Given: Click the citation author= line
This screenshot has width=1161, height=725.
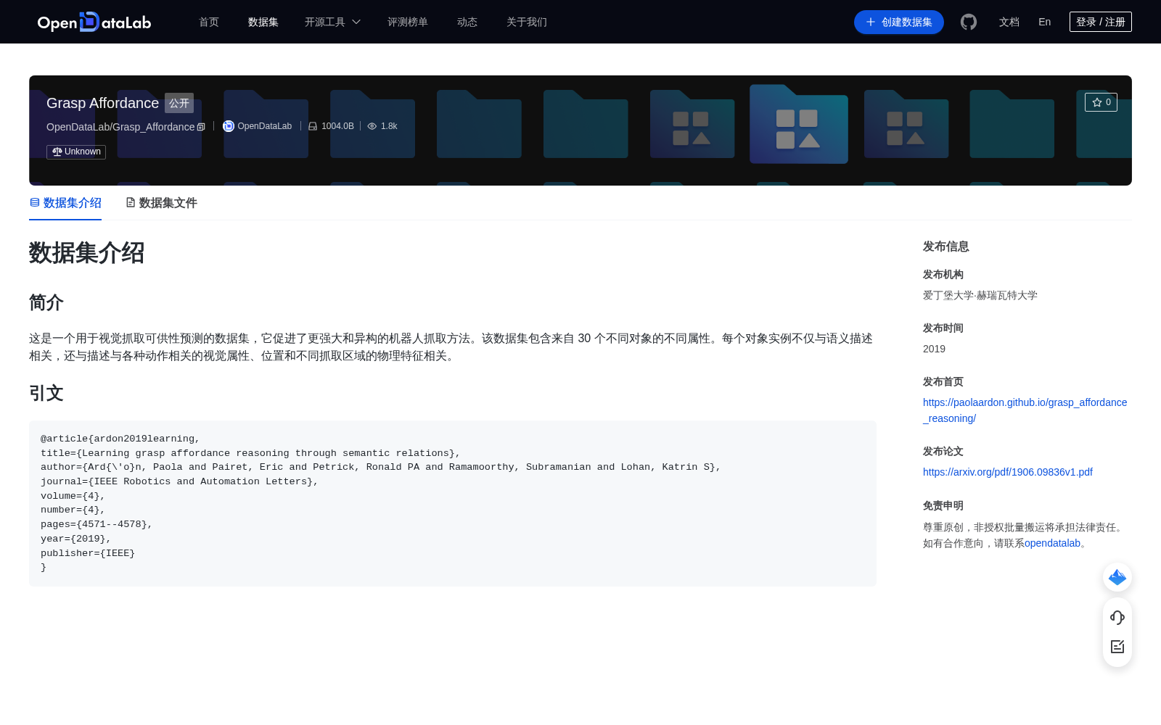Looking at the screenshot, I should tap(381, 467).
